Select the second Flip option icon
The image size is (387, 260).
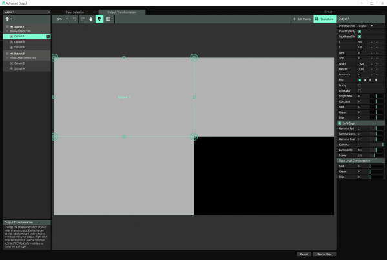pyautogui.click(x=365, y=80)
